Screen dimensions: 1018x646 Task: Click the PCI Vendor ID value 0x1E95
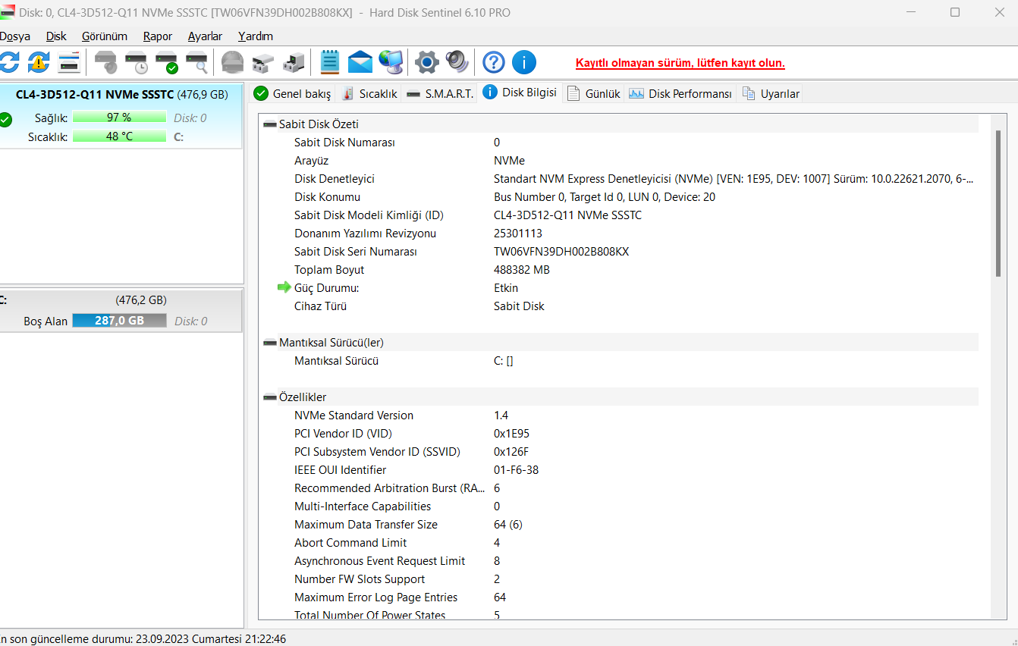(511, 433)
